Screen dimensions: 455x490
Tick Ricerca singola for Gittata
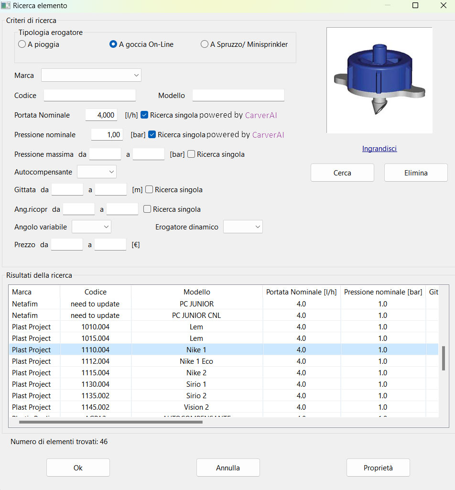click(149, 190)
